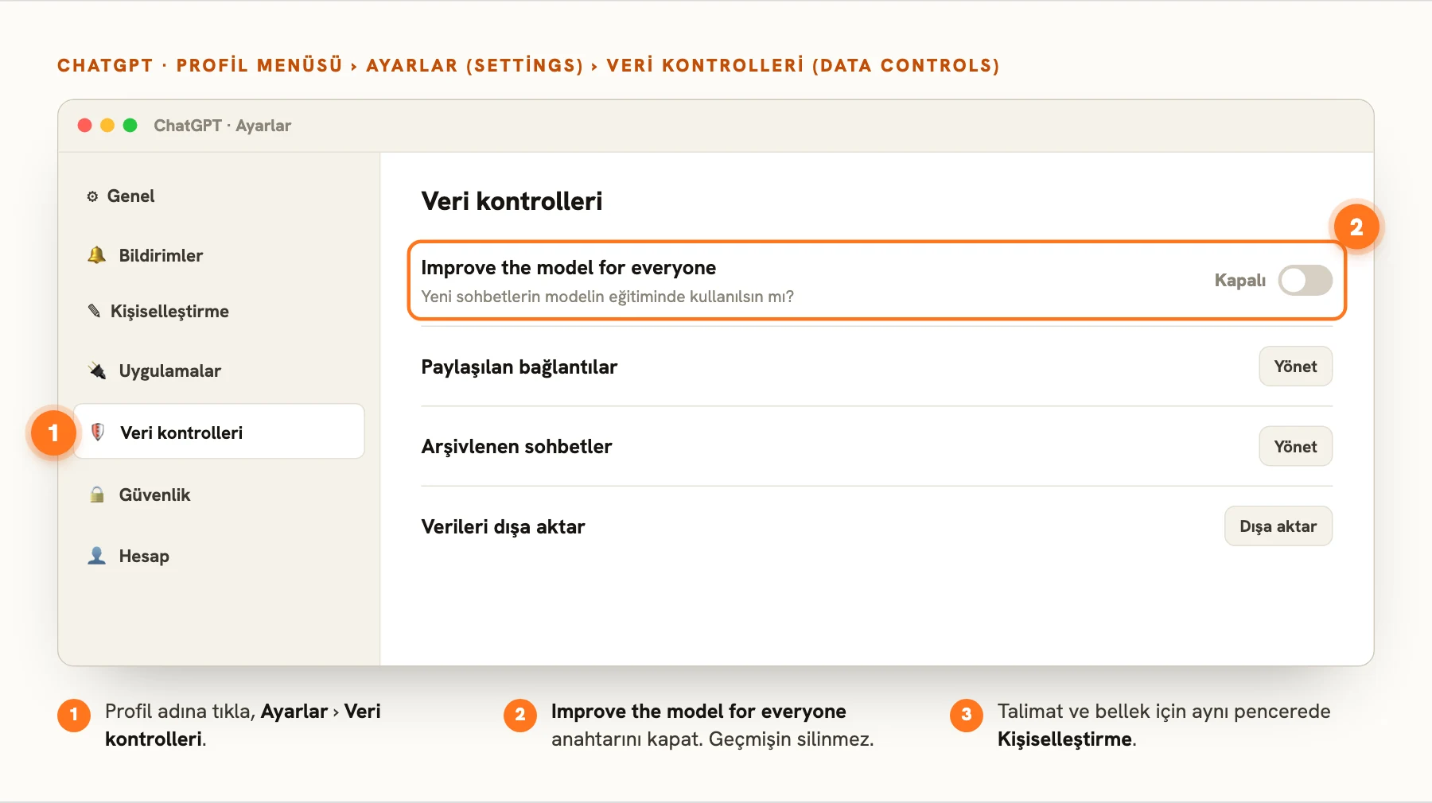Click the Improve the model for everyone title
Image resolution: width=1432 pixels, height=803 pixels.
pos(568,268)
